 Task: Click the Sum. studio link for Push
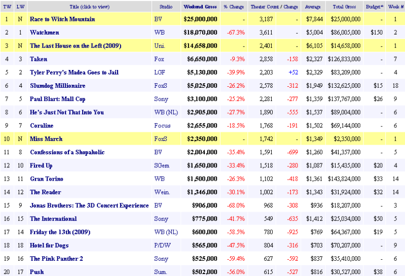click(161, 272)
